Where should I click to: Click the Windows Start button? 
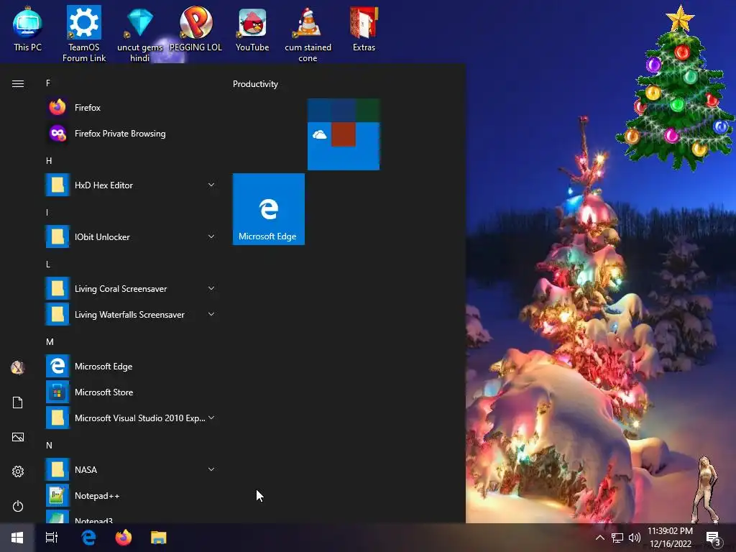(17, 538)
